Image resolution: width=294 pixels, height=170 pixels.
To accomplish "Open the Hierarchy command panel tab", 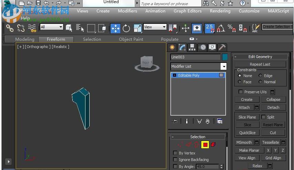I will point(192,47).
